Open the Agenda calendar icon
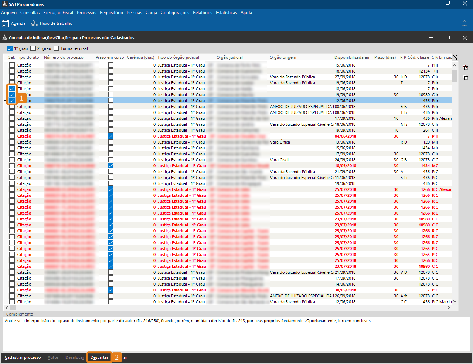The image size is (473, 364). [5, 23]
